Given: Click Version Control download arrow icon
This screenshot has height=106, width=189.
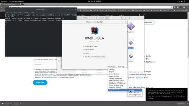Looking at the screenshot, I should click(84, 57).
